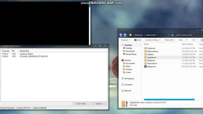
Task: Click Debug String column header
Action: pos(24,51)
